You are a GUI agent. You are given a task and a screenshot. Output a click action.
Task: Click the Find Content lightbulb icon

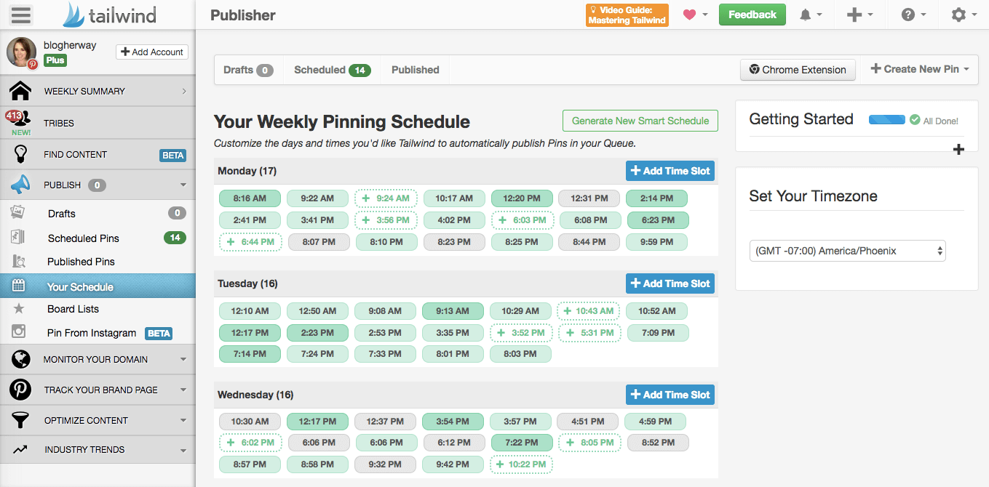pos(20,154)
